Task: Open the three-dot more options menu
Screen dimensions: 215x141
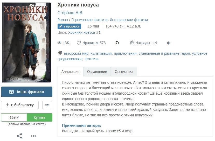Action: tap(33, 136)
